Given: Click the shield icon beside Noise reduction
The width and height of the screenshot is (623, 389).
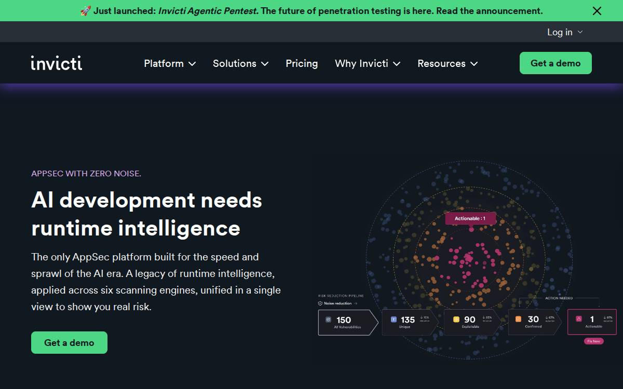Looking at the screenshot, I should 320,303.
